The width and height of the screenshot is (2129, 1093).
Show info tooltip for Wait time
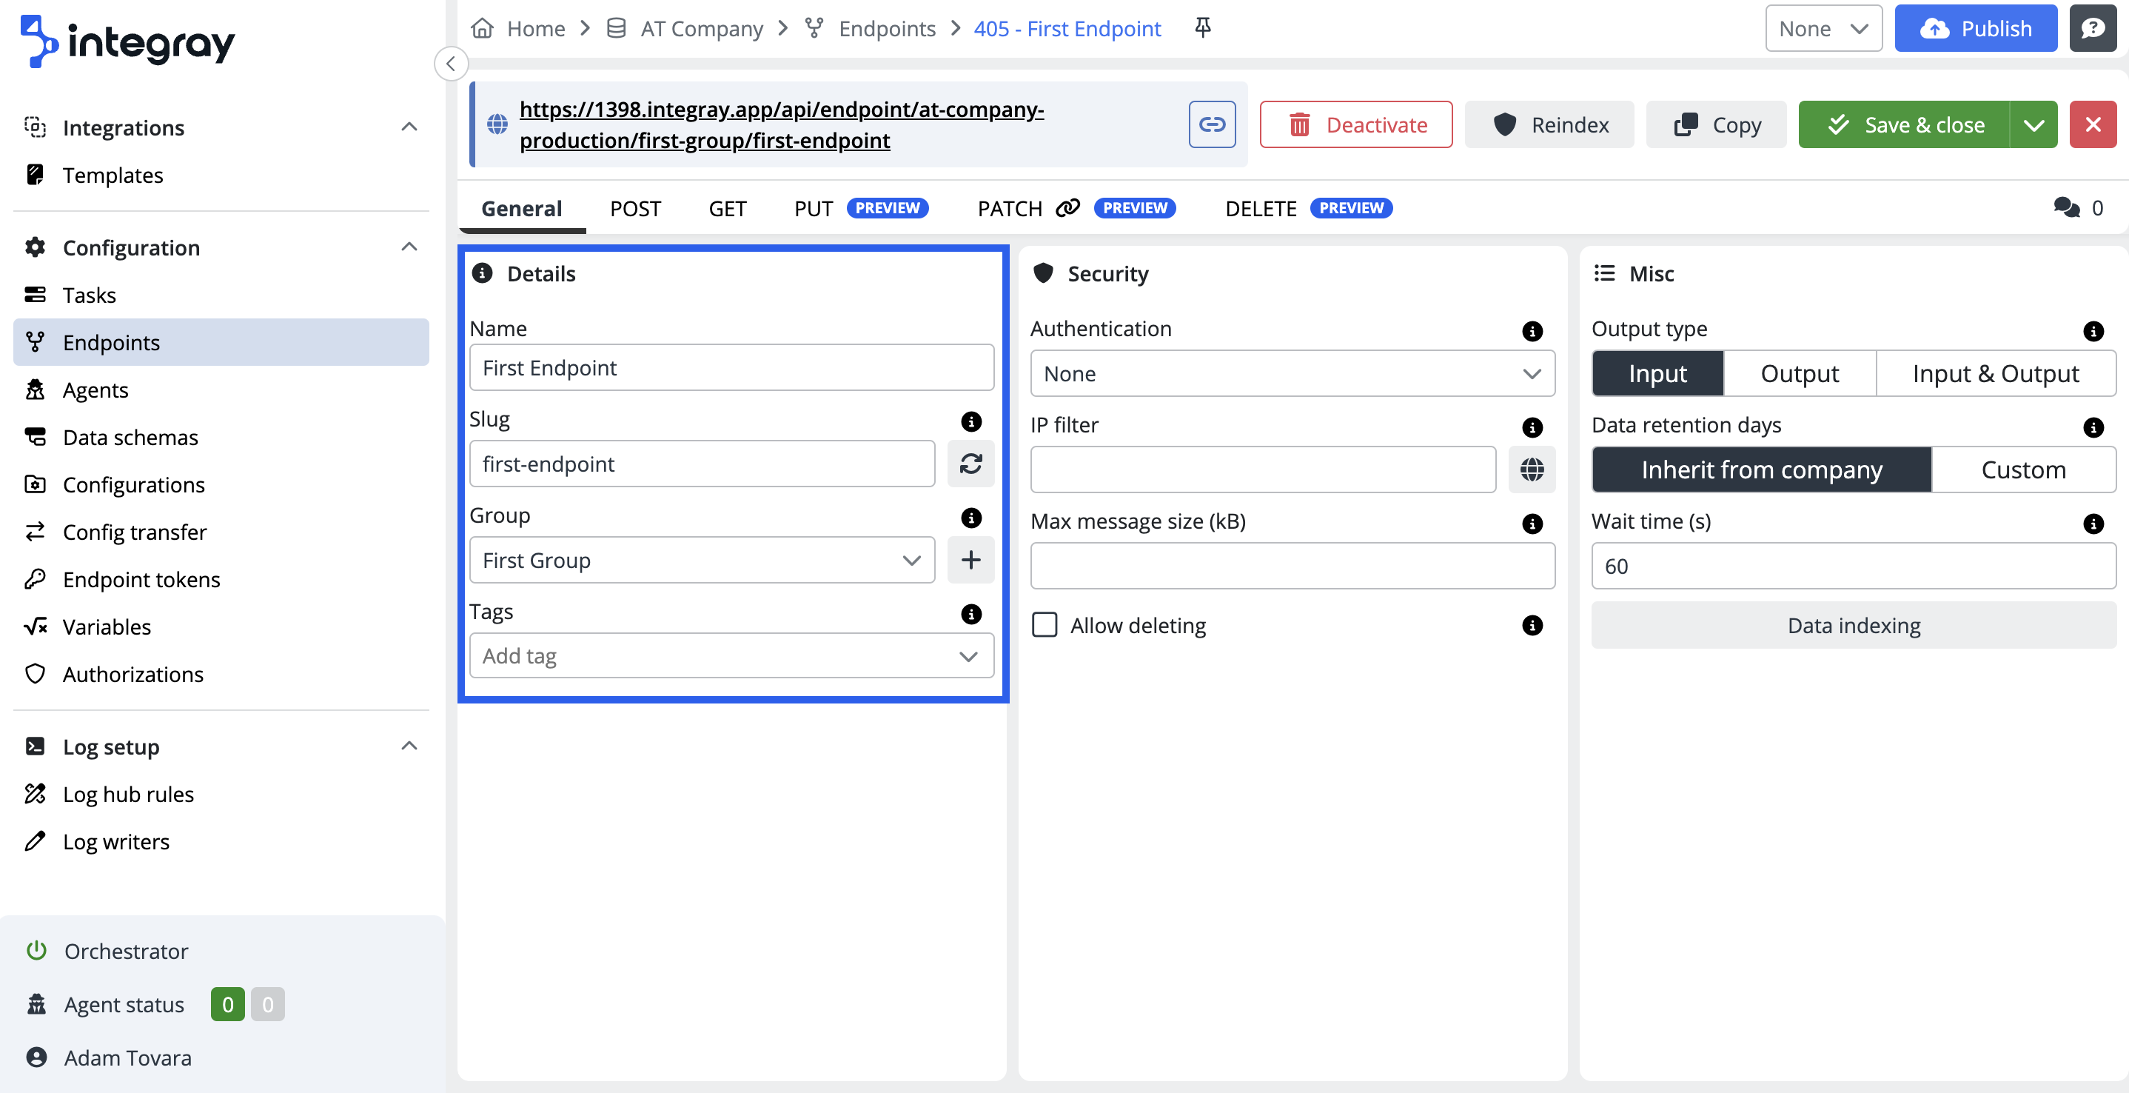(2093, 523)
